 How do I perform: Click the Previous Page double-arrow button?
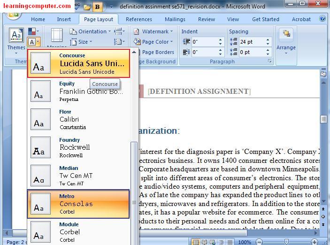point(323,209)
